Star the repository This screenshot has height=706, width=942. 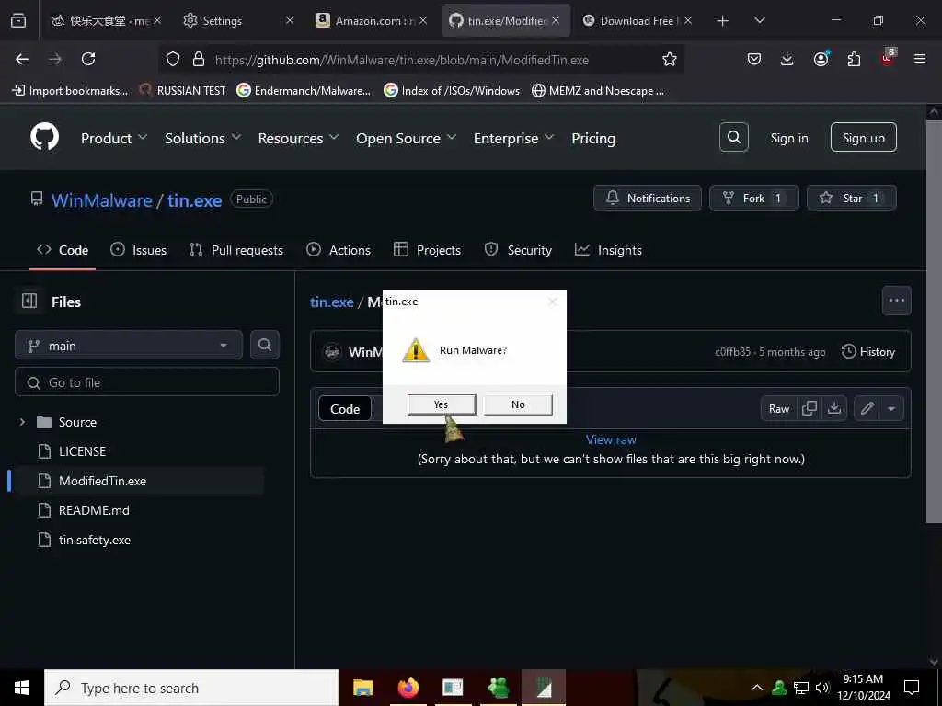point(851,199)
